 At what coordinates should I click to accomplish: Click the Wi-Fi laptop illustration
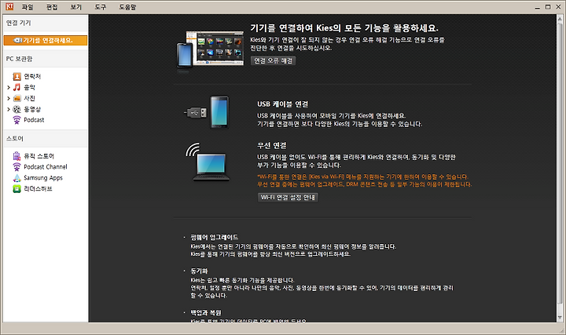pyautogui.click(x=209, y=162)
